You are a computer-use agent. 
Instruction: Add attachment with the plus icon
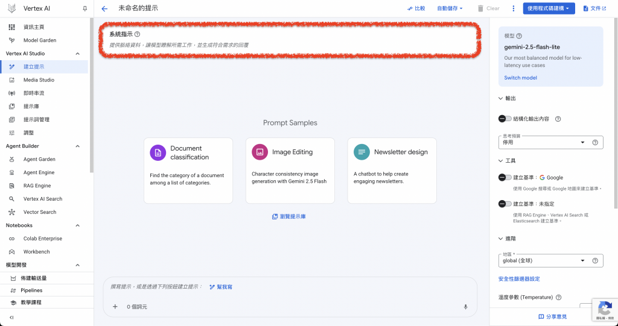(115, 307)
